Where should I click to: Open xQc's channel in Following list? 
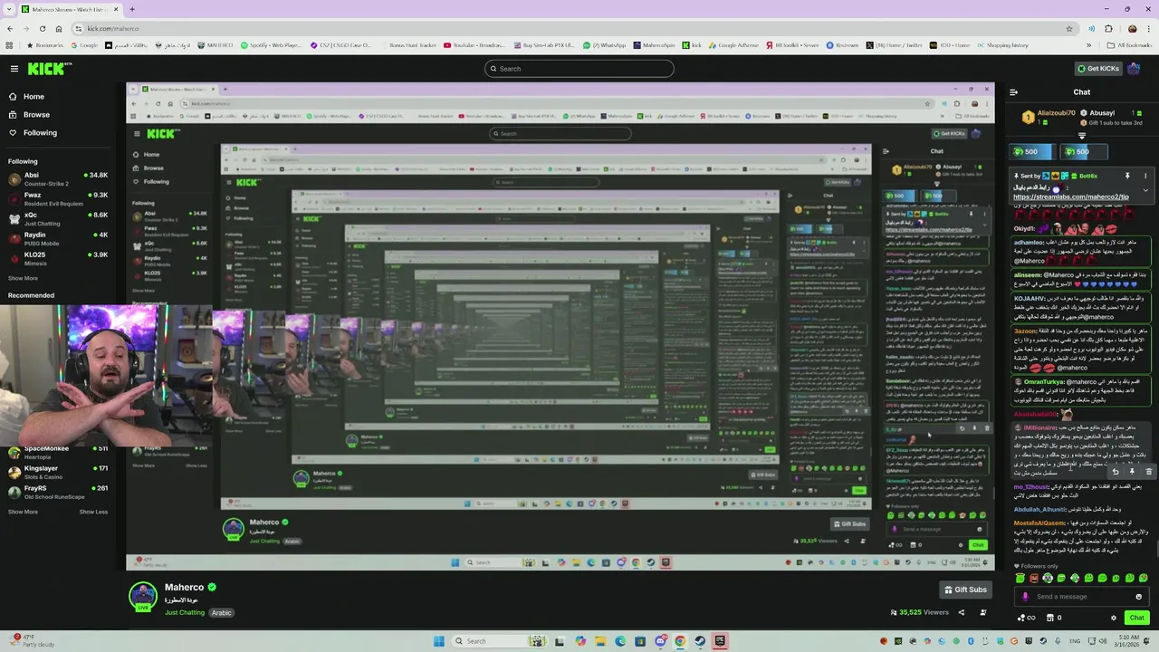(58, 218)
